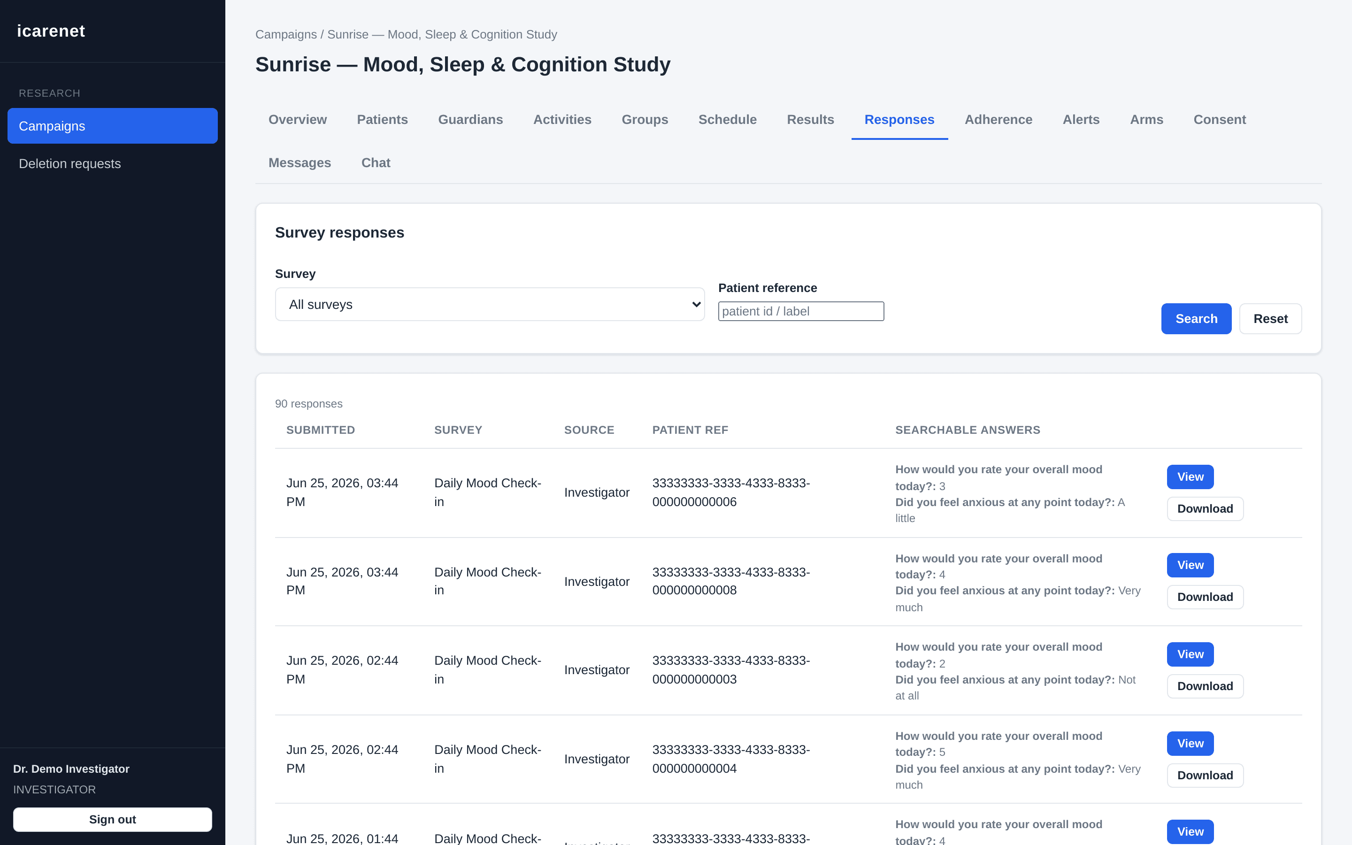Click the icarenet logo text
This screenshot has height=845, width=1352.
[51, 31]
